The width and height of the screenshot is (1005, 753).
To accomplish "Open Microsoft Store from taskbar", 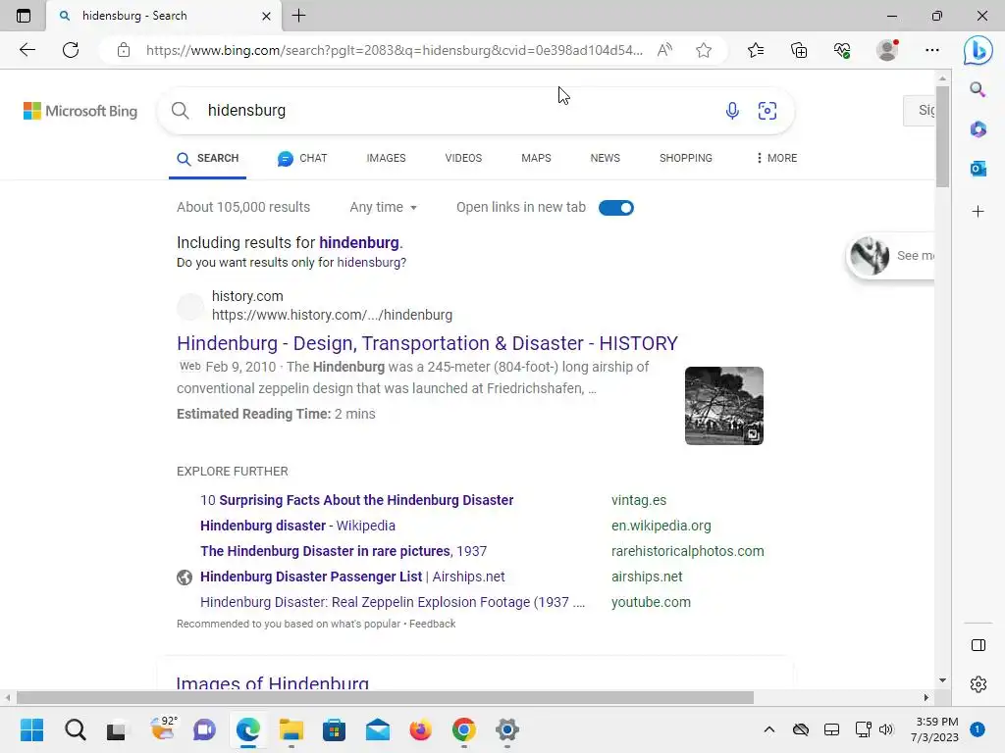I will tap(334, 729).
